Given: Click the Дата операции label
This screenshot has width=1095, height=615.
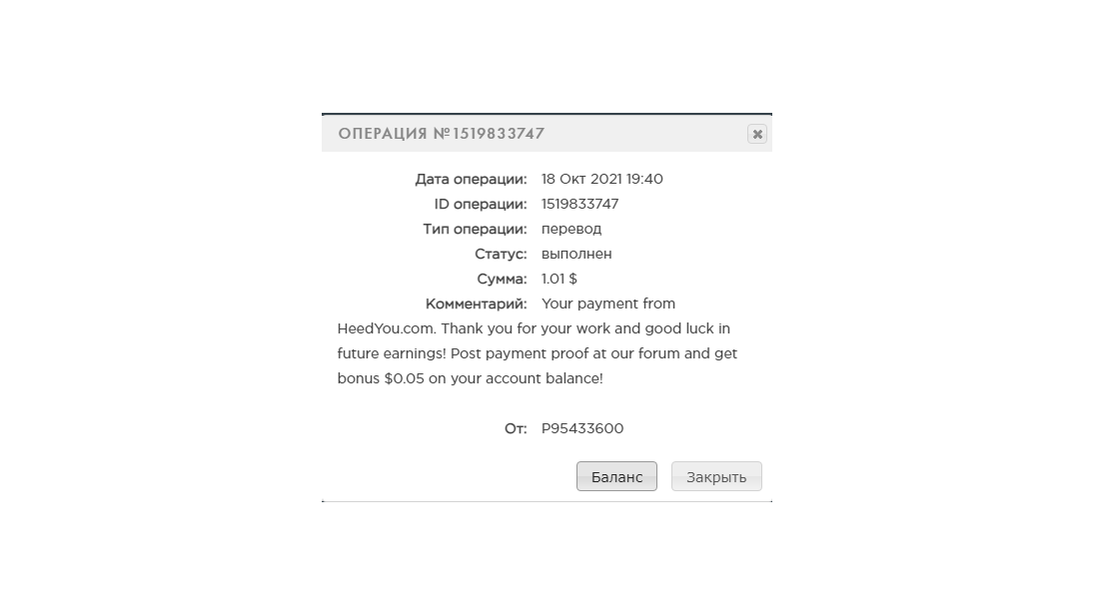Looking at the screenshot, I should [x=471, y=180].
